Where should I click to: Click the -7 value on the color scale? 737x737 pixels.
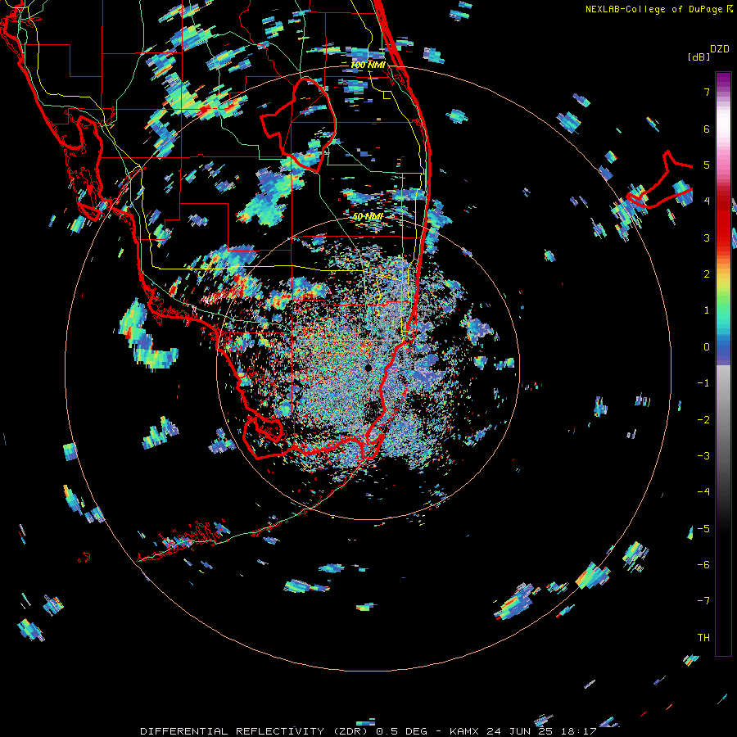click(703, 601)
